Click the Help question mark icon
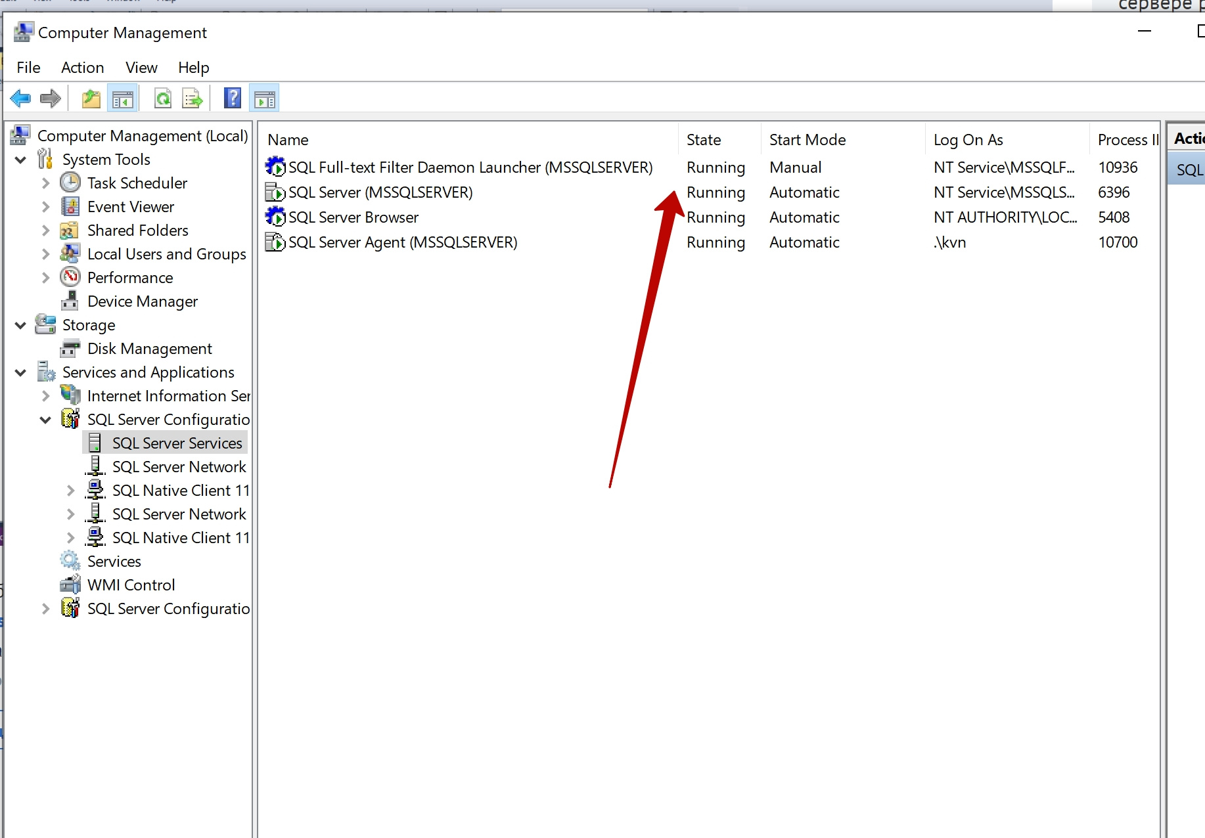1205x838 pixels. pos(233,99)
